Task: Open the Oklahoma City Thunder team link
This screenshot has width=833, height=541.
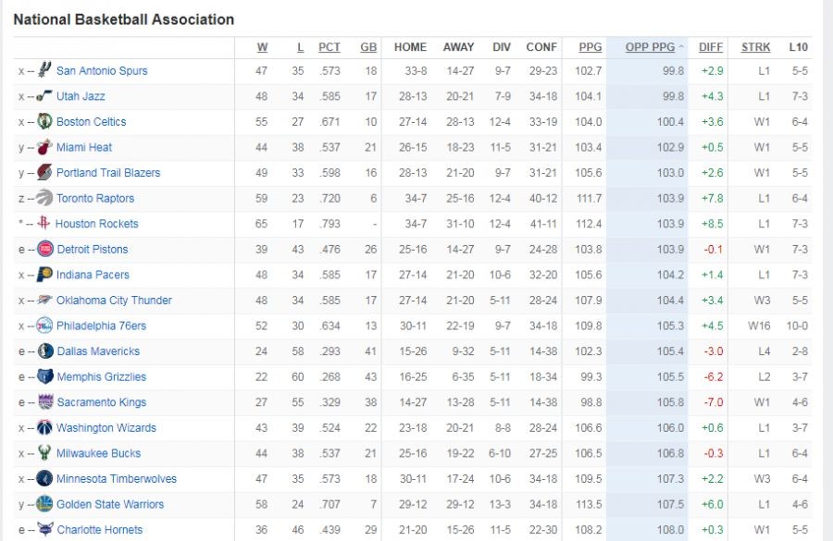Action: 114,301
